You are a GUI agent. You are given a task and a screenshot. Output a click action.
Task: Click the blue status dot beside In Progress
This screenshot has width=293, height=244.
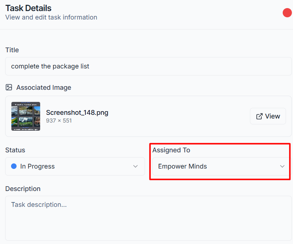14,166
